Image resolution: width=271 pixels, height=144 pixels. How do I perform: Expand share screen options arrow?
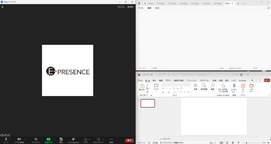pyautogui.click(x=54, y=139)
